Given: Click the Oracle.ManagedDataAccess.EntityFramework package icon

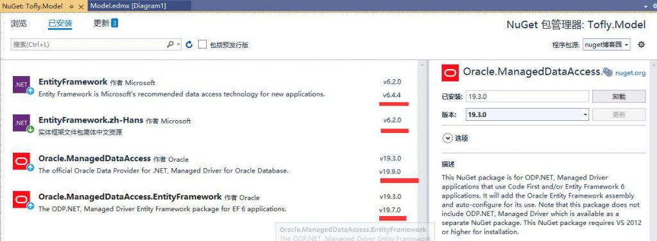Looking at the screenshot, I should (21, 199).
